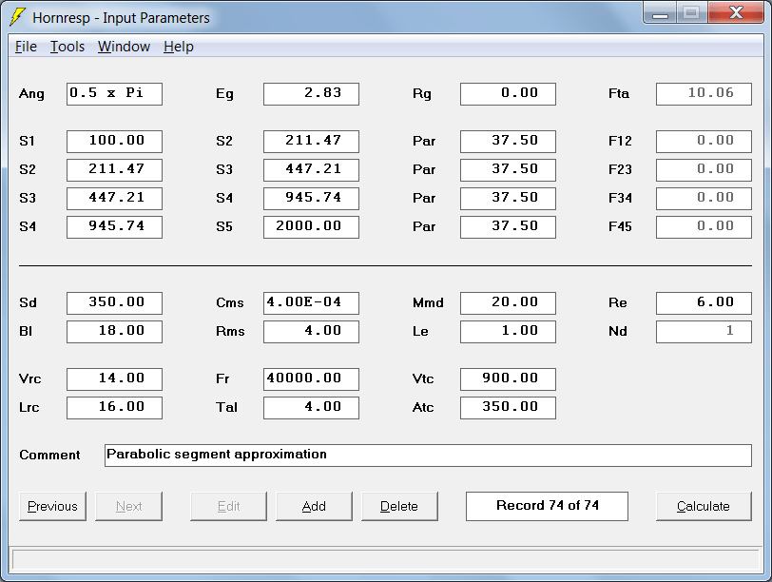The width and height of the screenshot is (772, 582).
Task: Open the File menu
Action: click(26, 47)
